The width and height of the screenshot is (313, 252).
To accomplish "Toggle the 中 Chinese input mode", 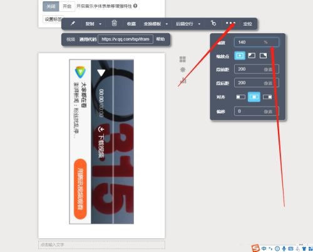I will [264, 248].
